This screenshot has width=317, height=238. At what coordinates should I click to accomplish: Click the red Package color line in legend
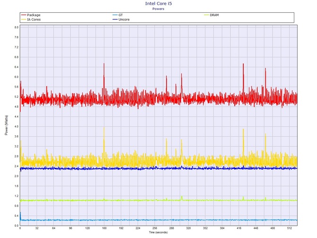(x=24, y=15)
